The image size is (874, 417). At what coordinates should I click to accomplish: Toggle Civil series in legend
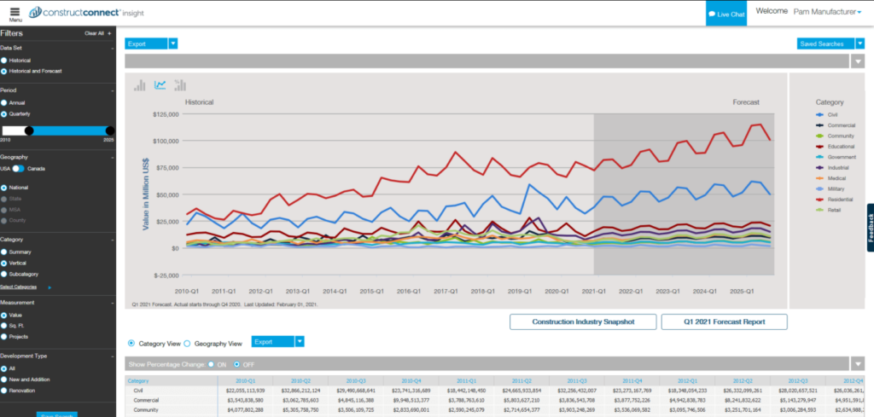pyautogui.click(x=826, y=114)
